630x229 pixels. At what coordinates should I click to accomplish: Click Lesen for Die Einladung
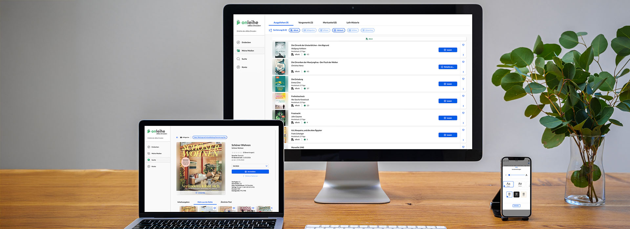click(x=448, y=84)
